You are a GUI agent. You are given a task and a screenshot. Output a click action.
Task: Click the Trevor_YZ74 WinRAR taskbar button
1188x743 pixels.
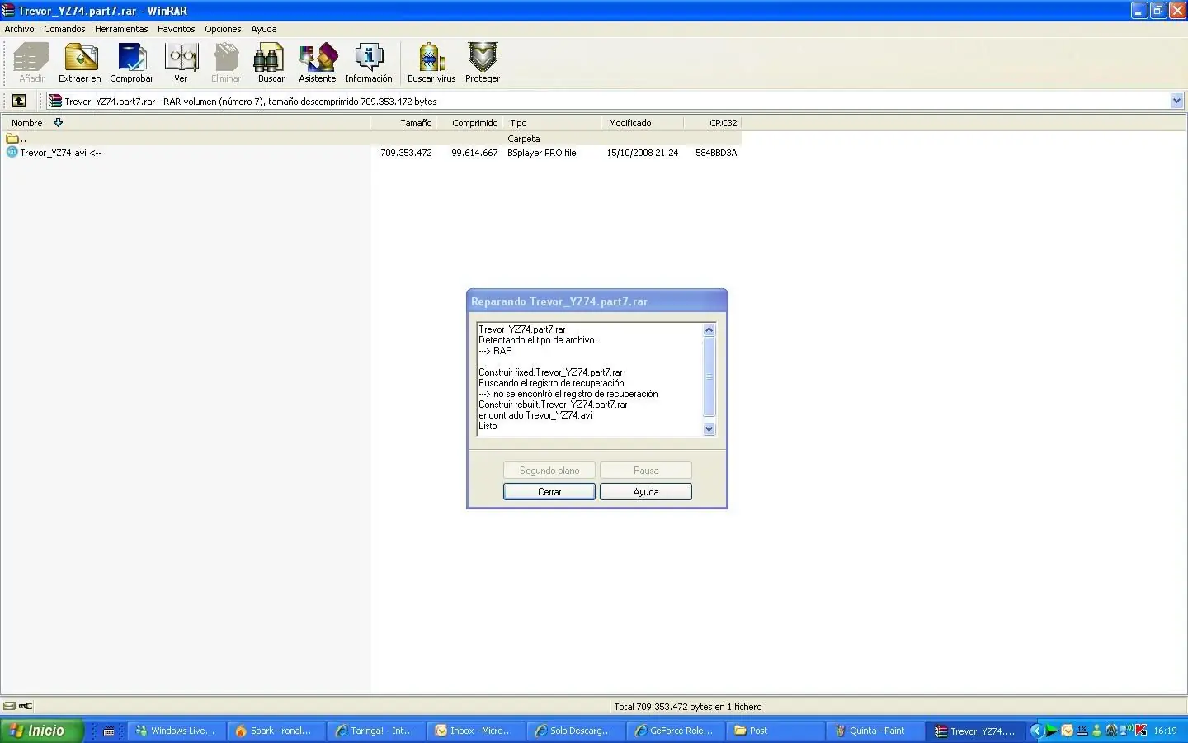(x=975, y=731)
